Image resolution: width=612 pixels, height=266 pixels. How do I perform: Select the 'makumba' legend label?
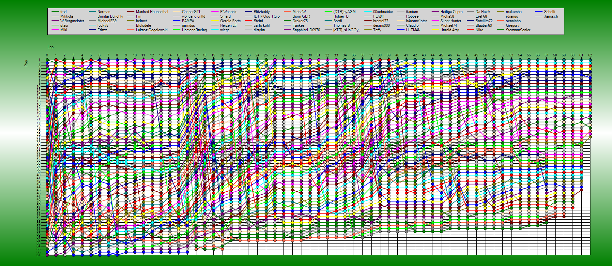point(514,12)
